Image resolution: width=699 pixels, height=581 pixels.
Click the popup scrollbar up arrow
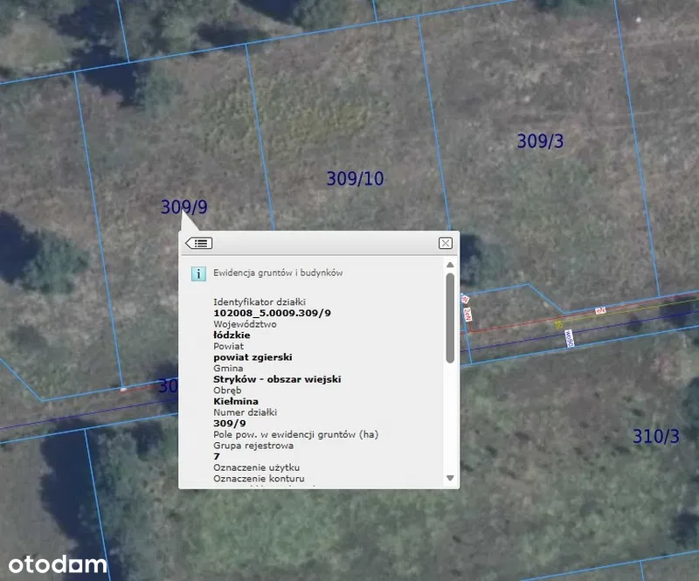[450, 265]
